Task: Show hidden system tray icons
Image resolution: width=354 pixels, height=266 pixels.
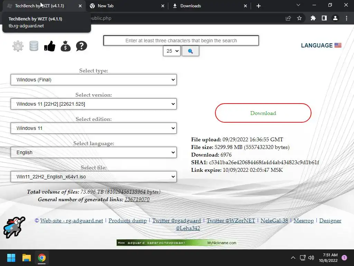Action: coord(293,258)
